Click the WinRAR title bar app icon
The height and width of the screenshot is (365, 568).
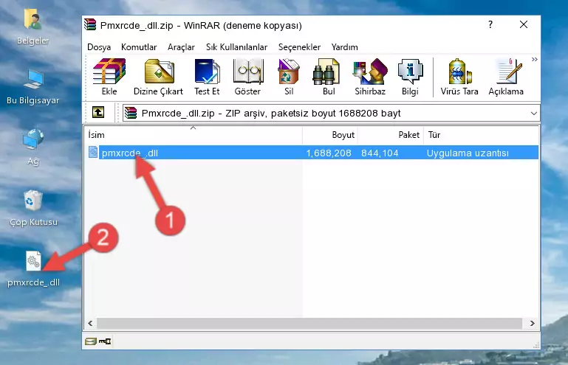coord(90,24)
